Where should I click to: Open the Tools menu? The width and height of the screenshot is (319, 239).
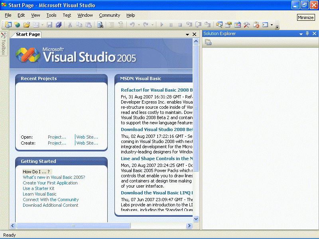51,15
